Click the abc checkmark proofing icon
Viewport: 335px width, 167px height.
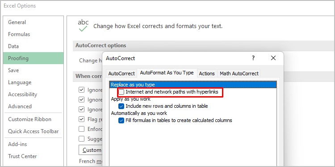(83, 25)
